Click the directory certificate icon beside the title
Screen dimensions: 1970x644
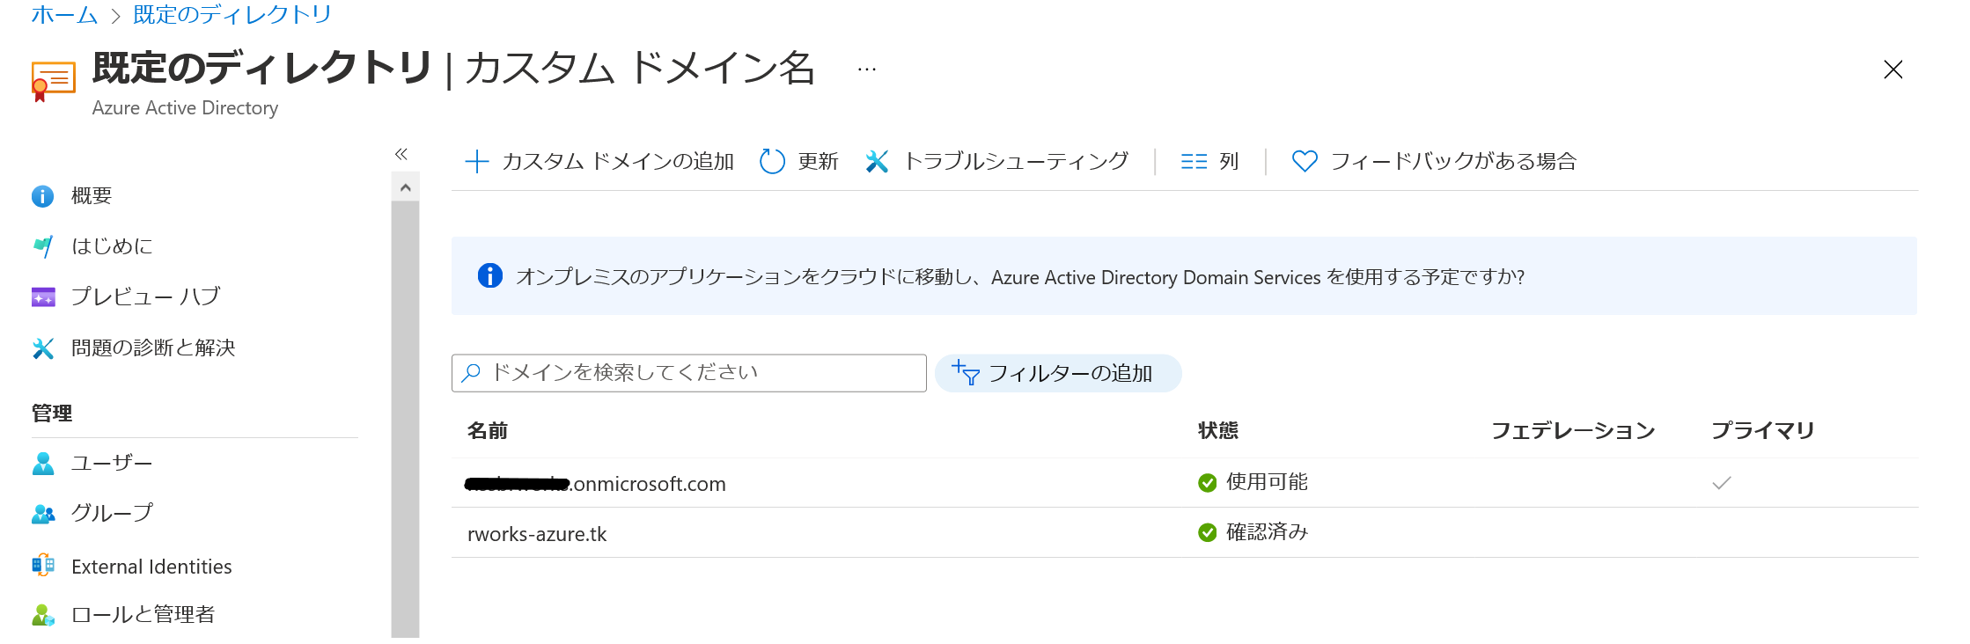point(53,82)
